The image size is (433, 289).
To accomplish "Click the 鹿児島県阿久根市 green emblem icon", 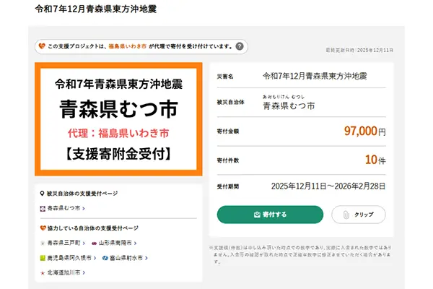I will click(x=43, y=257).
